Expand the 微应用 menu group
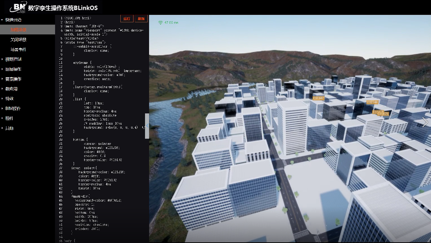431x243 pixels. pyautogui.click(x=11, y=89)
